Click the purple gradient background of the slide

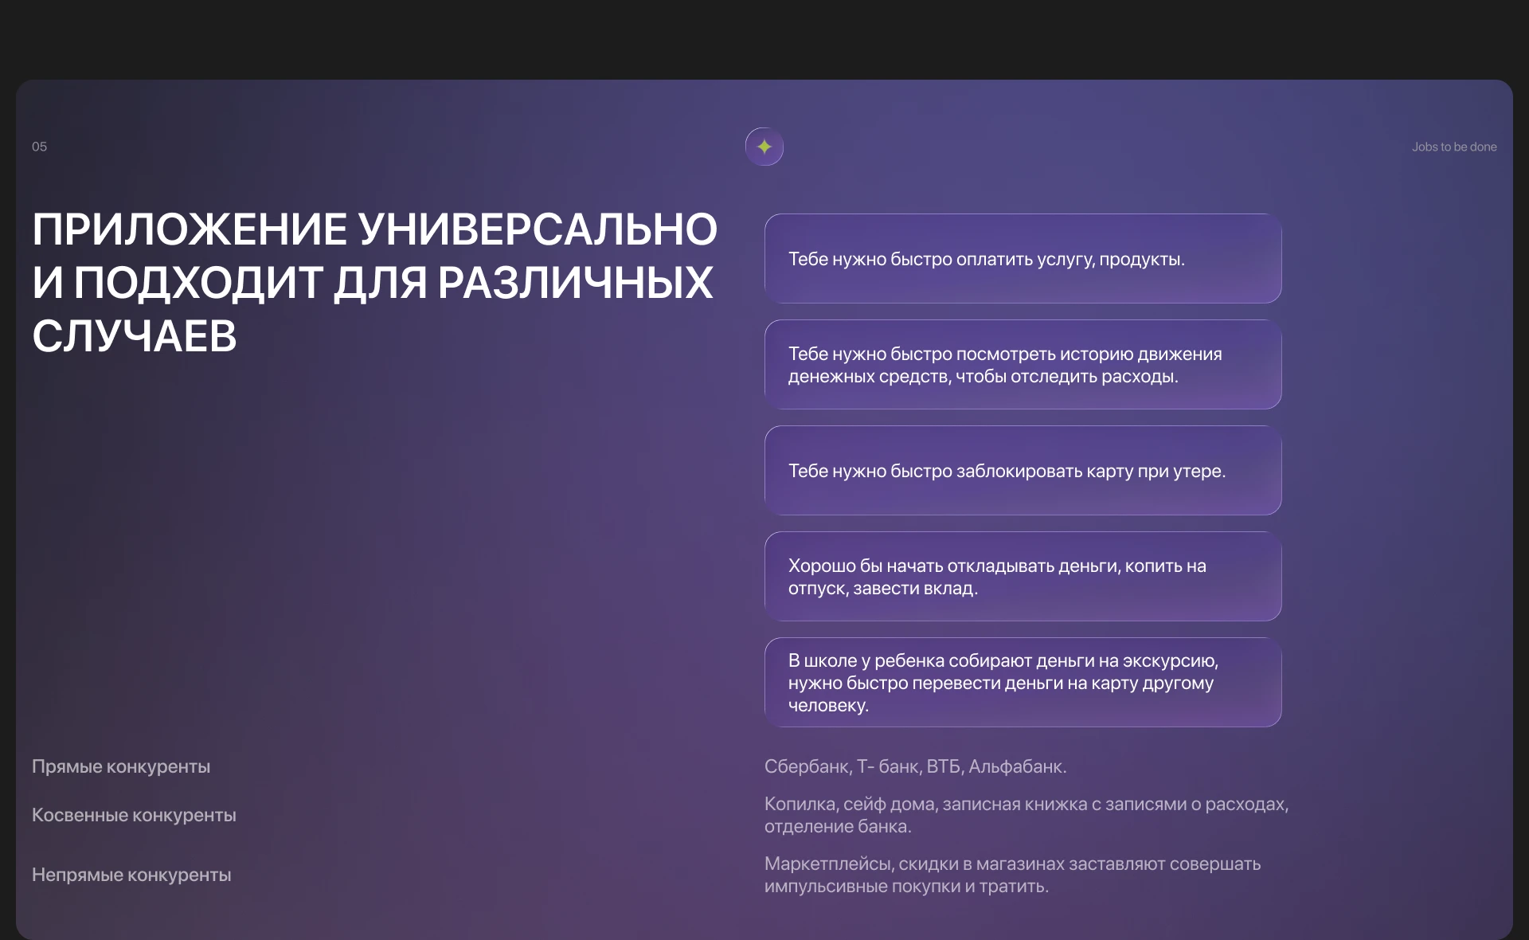398,558
